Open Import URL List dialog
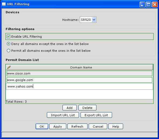The width and height of the screenshot is (159, 139). click(63, 115)
